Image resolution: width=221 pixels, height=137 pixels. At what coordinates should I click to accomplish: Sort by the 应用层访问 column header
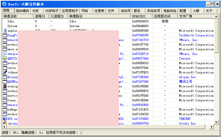click(165, 16)
